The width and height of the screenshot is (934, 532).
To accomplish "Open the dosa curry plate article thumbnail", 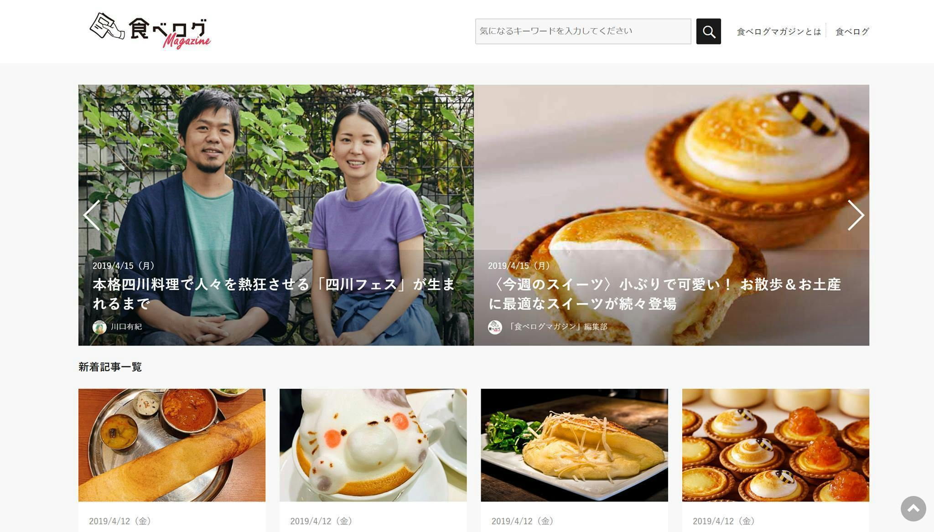I will click(172, 445).
